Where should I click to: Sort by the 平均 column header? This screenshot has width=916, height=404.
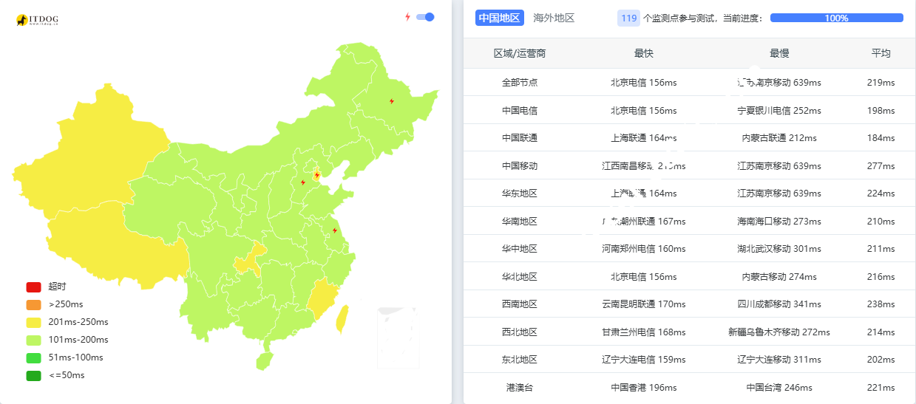[x=881, y=53]
